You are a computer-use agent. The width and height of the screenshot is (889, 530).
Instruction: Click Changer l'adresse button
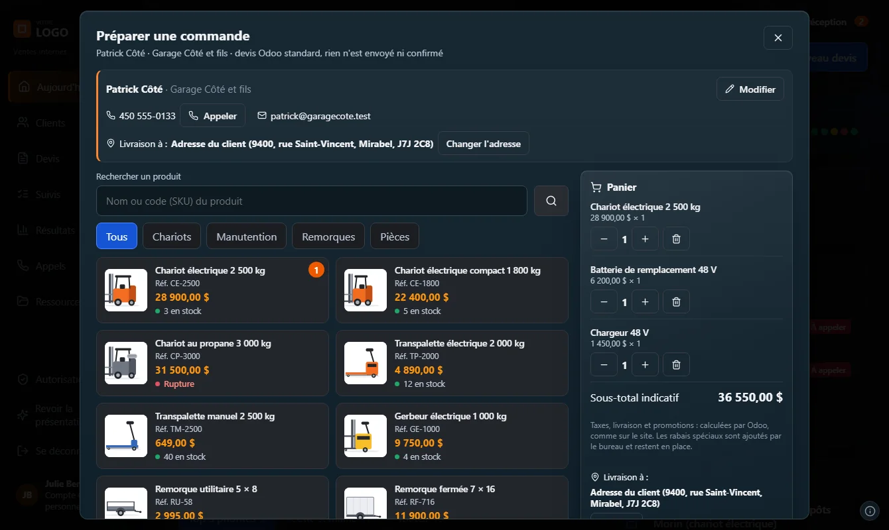click(484, 144)
